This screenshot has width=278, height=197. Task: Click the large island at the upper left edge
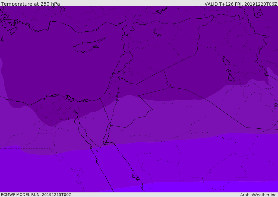pyautogui.click(x=13, y=31)
